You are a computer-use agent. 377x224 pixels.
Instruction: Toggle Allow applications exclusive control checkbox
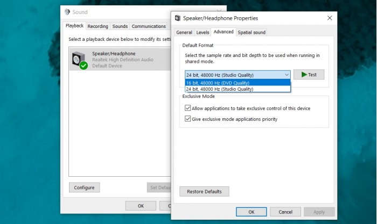187,108
